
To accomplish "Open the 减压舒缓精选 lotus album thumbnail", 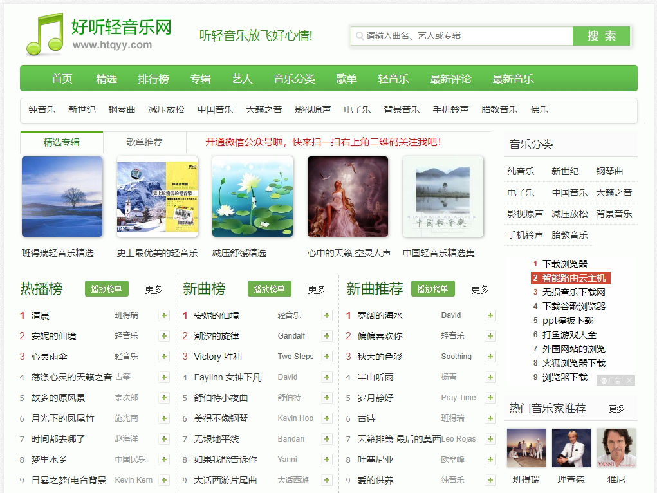I will 252,197.
